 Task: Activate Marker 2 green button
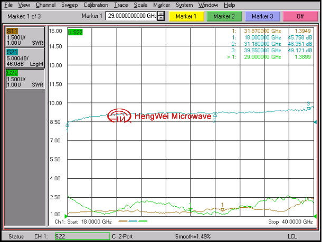(x=223, y=16)
